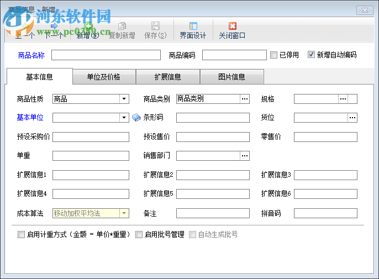The height and width of the screenshot is (279, 379).
Task: Open 界面设计 interface designer
Action: coord(193,31)
